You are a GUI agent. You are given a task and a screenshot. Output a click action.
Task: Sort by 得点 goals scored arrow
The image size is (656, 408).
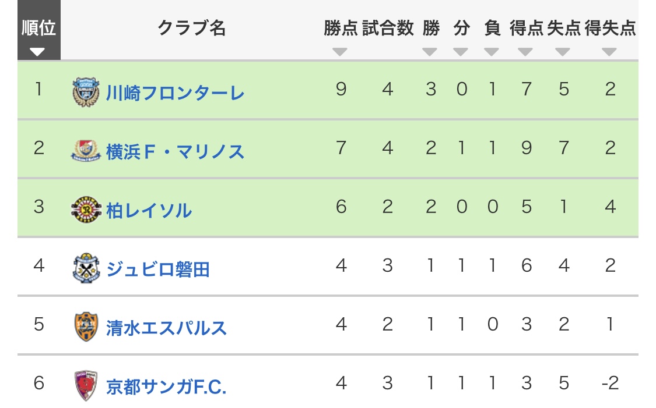coord(525,52)
